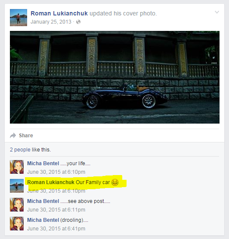Click Roman's avatar beside 'Our Family car' comment

point(17,186)
